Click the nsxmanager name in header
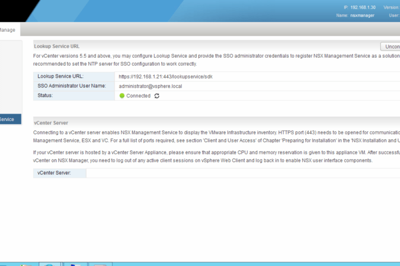The height and width of the screenshot is (266, 400). tap(362, 15)
